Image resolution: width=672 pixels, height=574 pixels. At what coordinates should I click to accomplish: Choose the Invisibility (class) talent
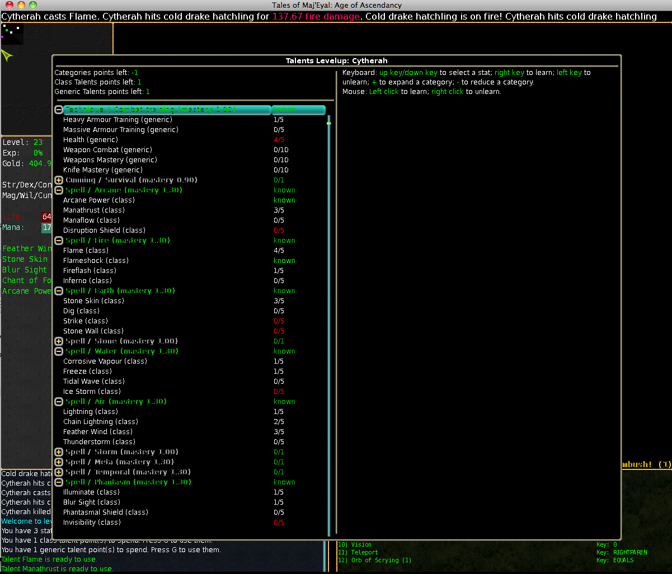194,523
